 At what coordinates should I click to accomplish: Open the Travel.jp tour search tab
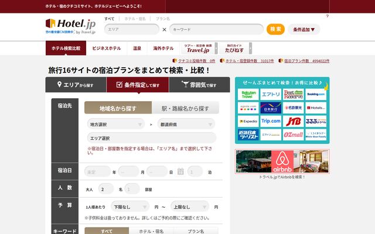(x=198, y=49)
